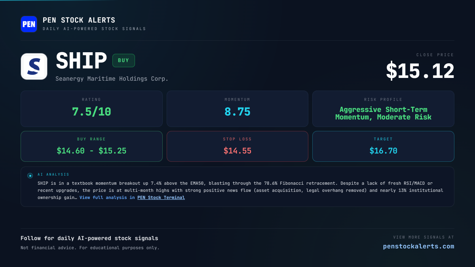Image resolution: width=475 pixels, height=267 pixels.
Task: Click the SHIP ticker symbol
Action: (x=81, y=61)
